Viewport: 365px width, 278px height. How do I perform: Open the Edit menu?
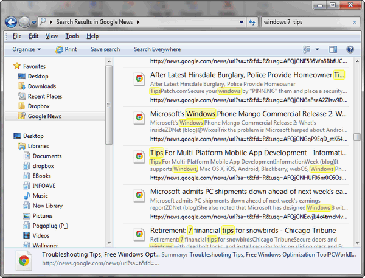[x=33, y=36]
